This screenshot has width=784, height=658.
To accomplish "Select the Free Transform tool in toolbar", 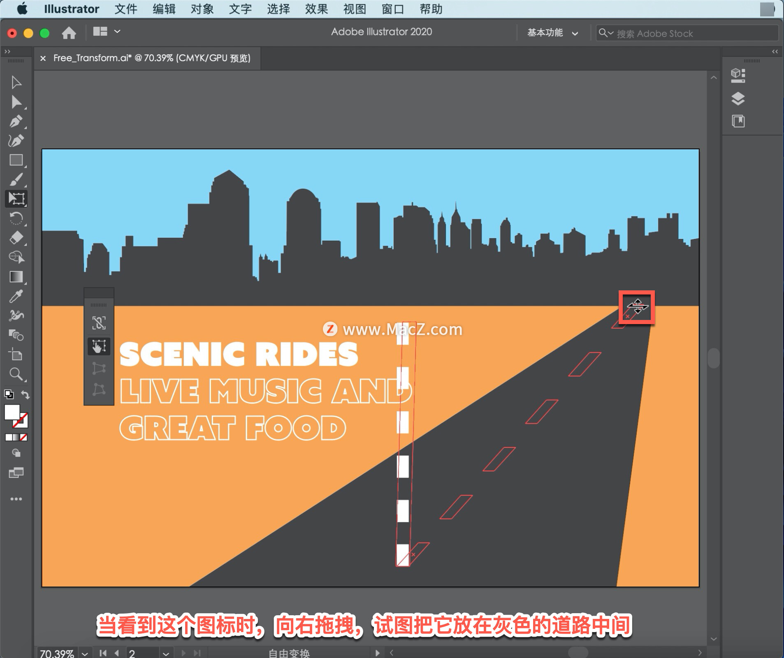I will pos(16,199).
